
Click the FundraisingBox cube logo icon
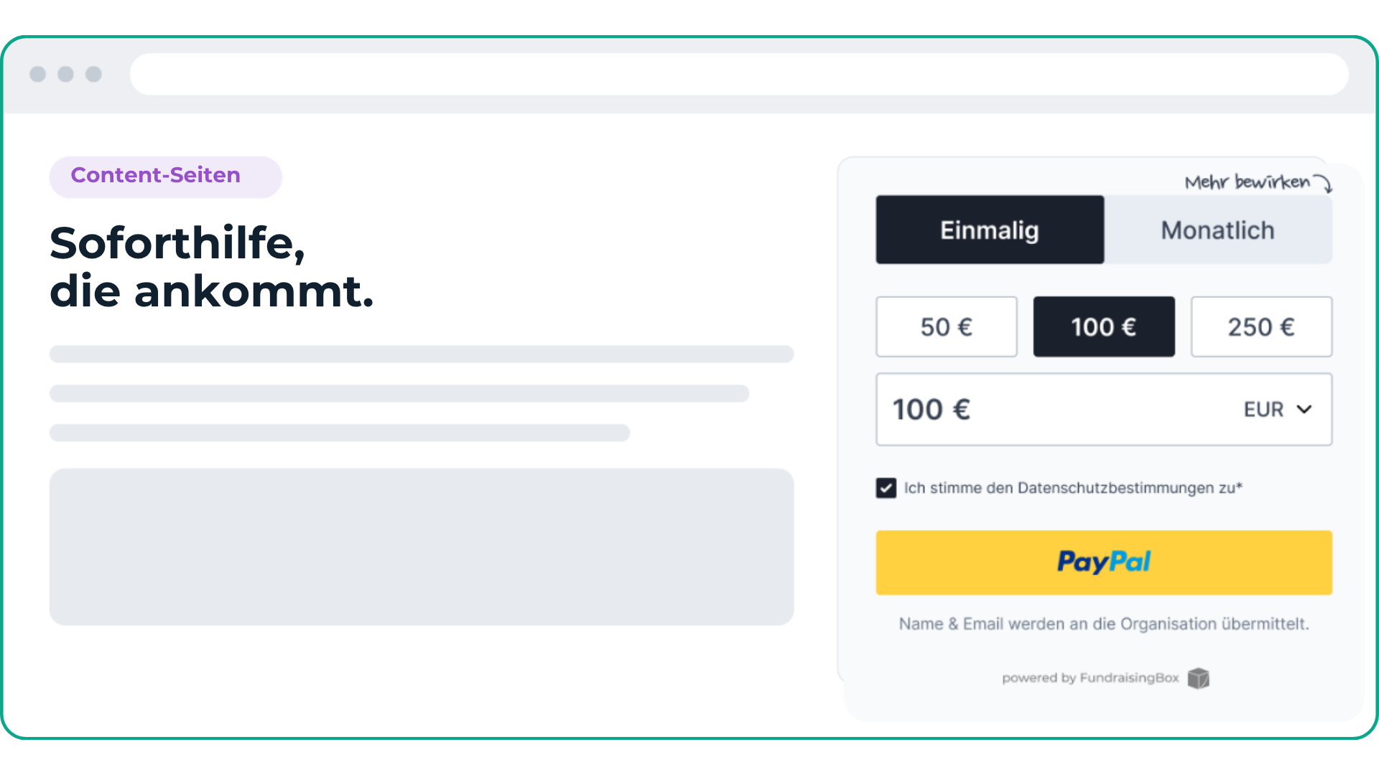coord(1198,678)
